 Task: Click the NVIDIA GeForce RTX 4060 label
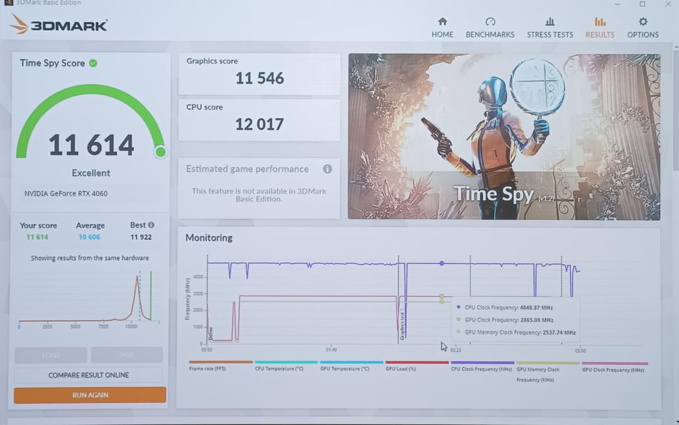tap(66, 194)
